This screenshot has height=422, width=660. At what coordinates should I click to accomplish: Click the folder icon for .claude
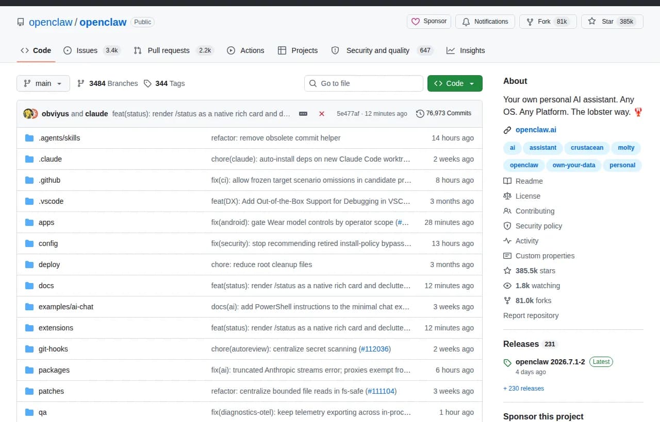coord(29,159)
